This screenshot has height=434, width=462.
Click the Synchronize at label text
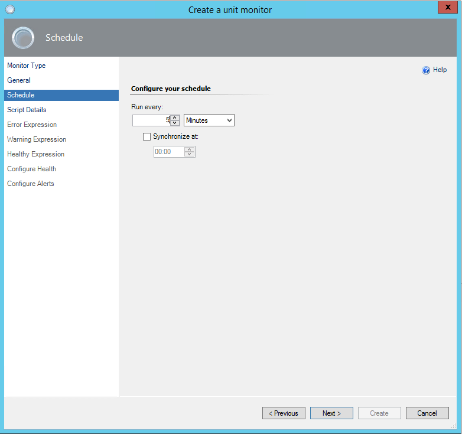tap(175, 136)
